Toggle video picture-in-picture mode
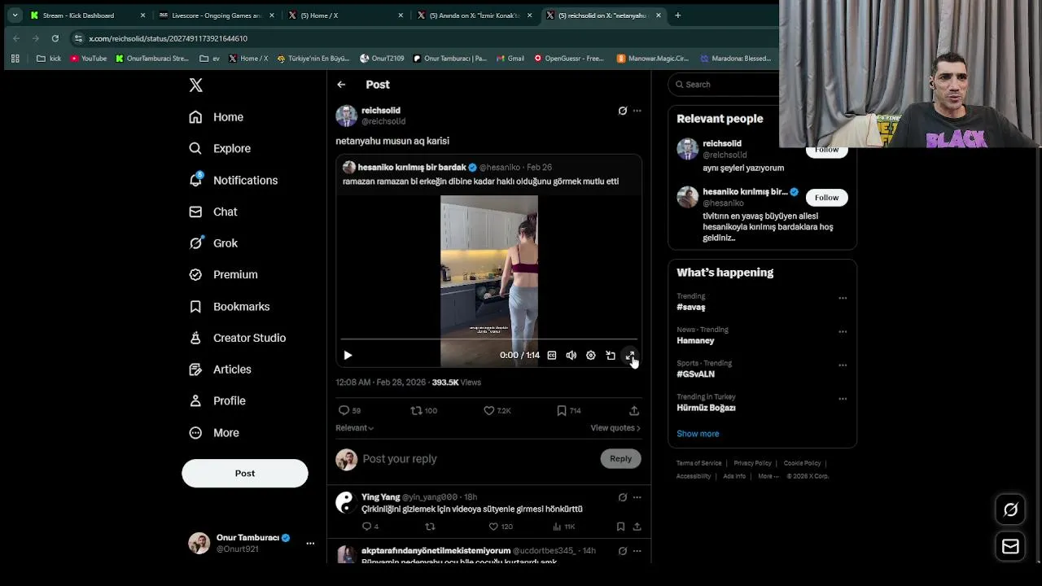This screenshot has height=586, width=1042. pos(611,356)
